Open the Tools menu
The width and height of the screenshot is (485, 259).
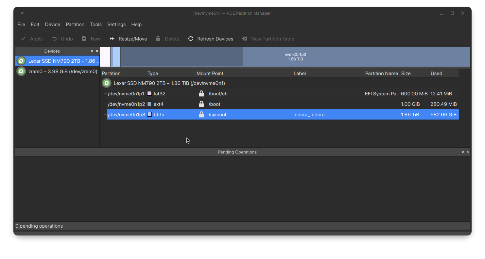(x=96, y=24)
